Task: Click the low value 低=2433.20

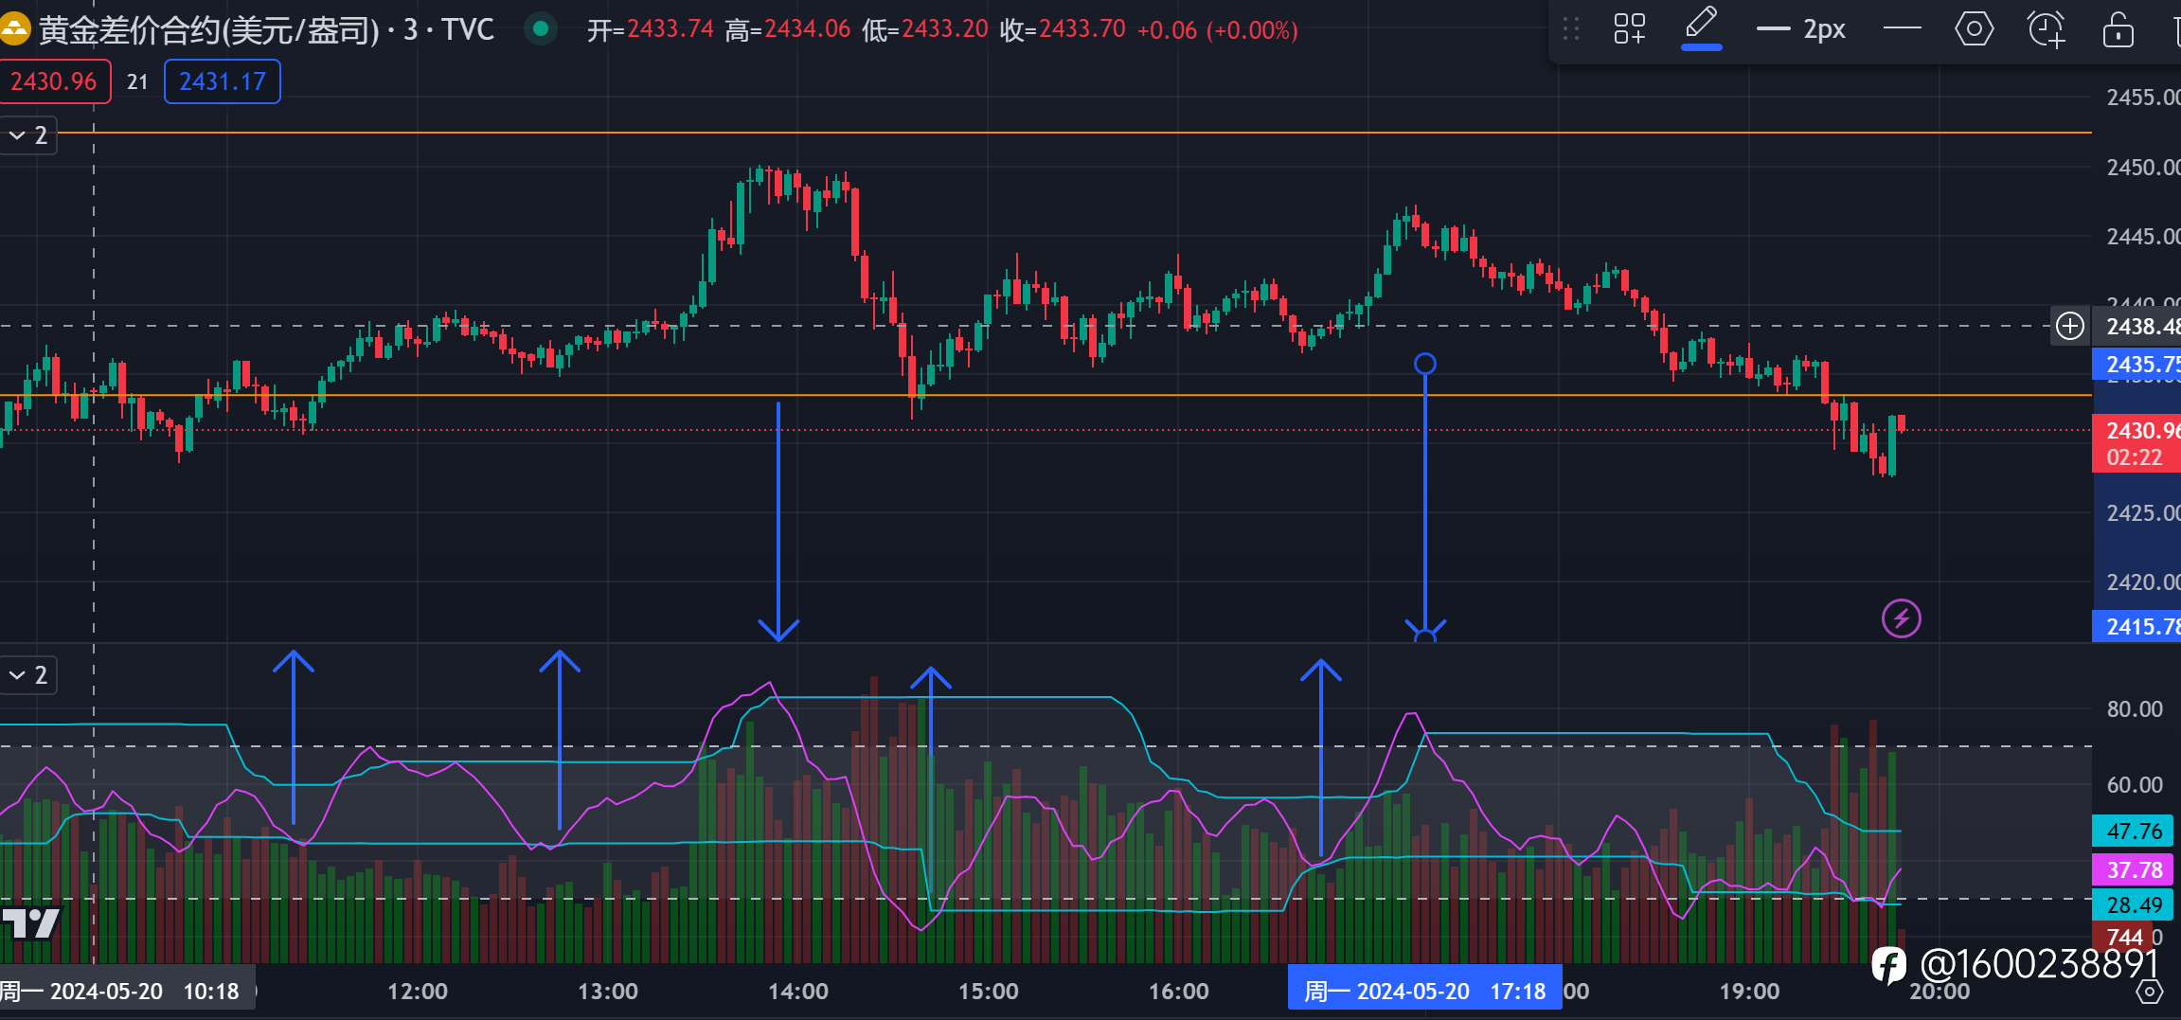Action: click(925, 29)
